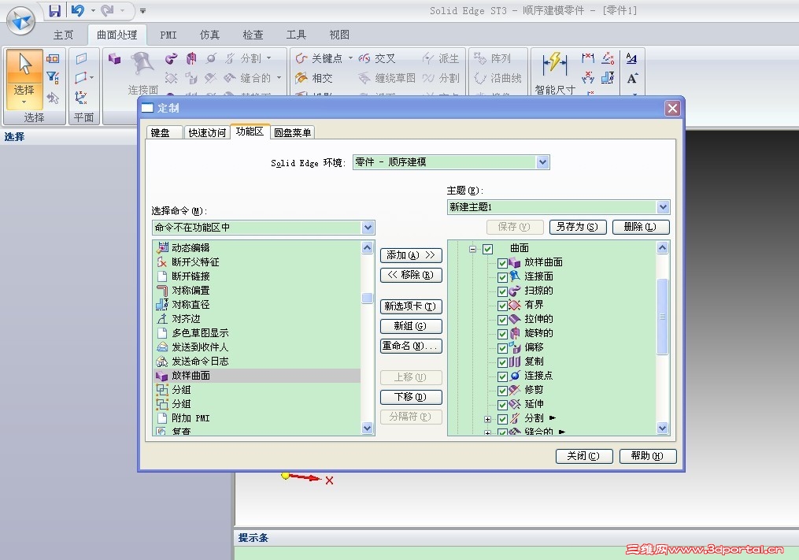Uncheck the 扫掠的 checkbox

point(502,291)
